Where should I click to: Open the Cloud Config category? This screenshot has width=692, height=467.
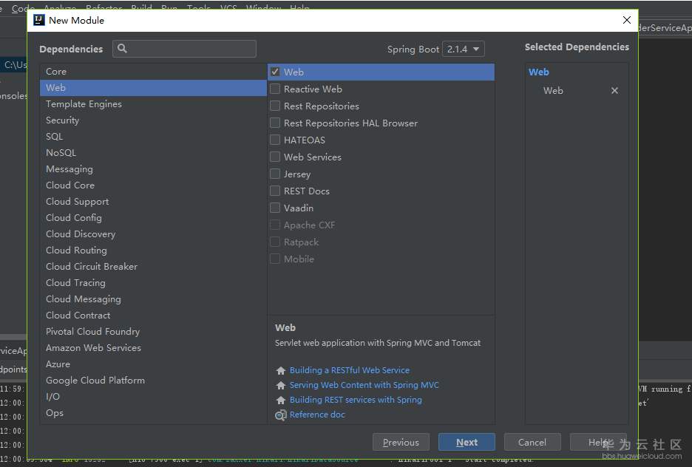click(153, 218)
